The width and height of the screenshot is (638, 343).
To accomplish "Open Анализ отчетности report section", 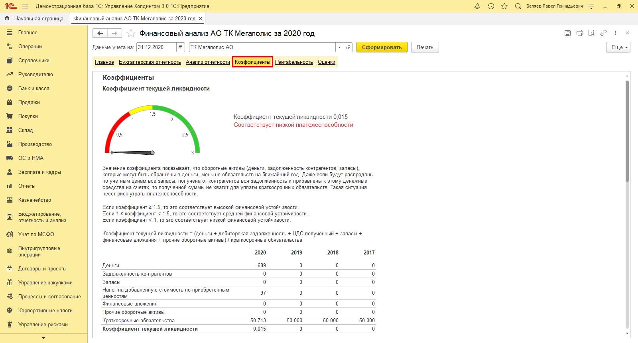I will (x=208, y=62).
